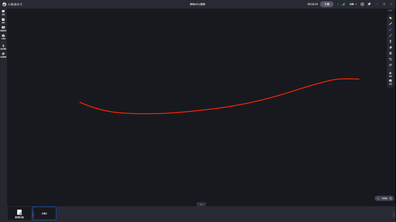Click the 100% zoom level value

click(385, 198)
